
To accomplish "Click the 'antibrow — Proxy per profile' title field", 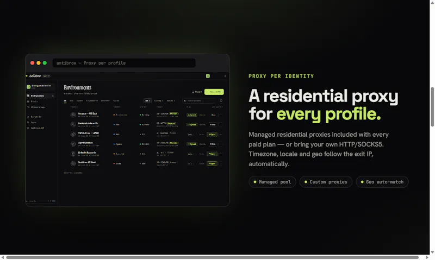I will coord(124,63).
